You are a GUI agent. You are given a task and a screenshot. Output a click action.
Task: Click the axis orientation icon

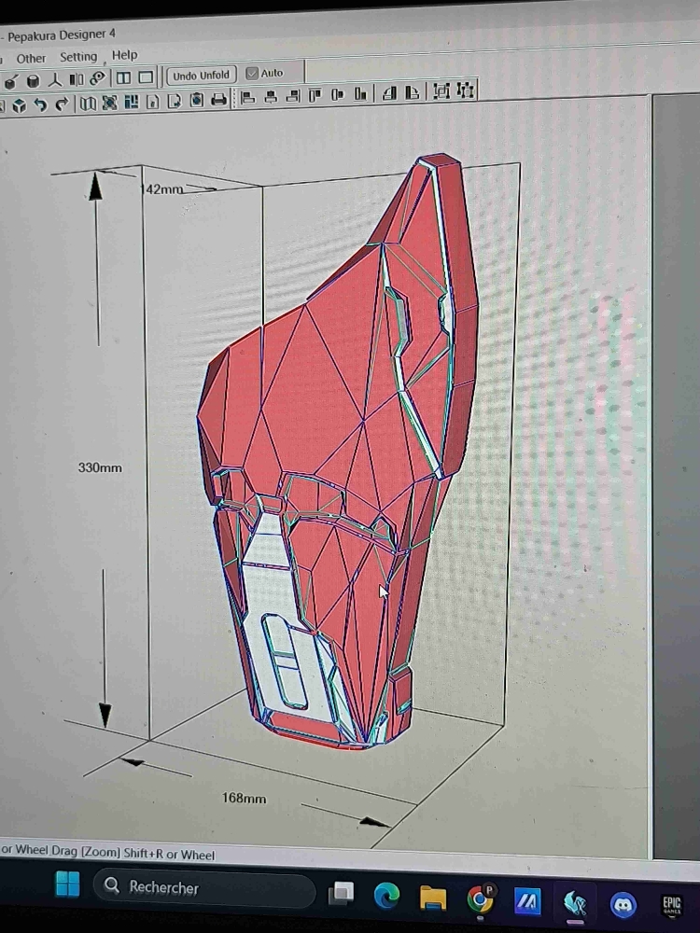tap(55, 80)
